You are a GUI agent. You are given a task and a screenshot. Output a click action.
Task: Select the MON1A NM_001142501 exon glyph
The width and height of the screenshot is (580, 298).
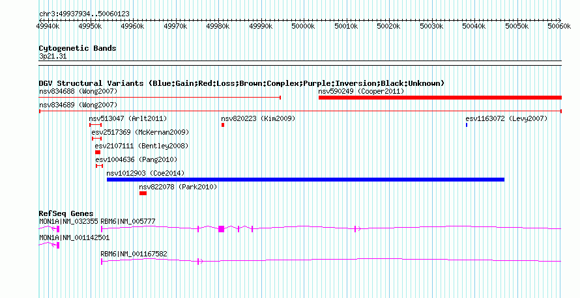click(58, 245)
